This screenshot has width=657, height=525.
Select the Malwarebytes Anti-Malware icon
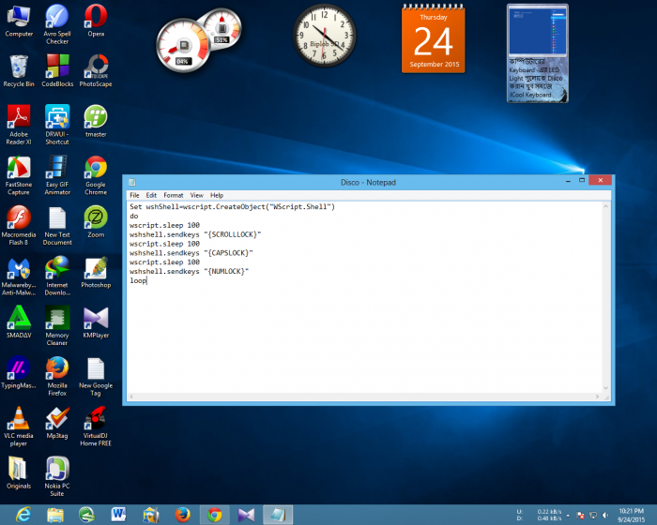point(19,276)
